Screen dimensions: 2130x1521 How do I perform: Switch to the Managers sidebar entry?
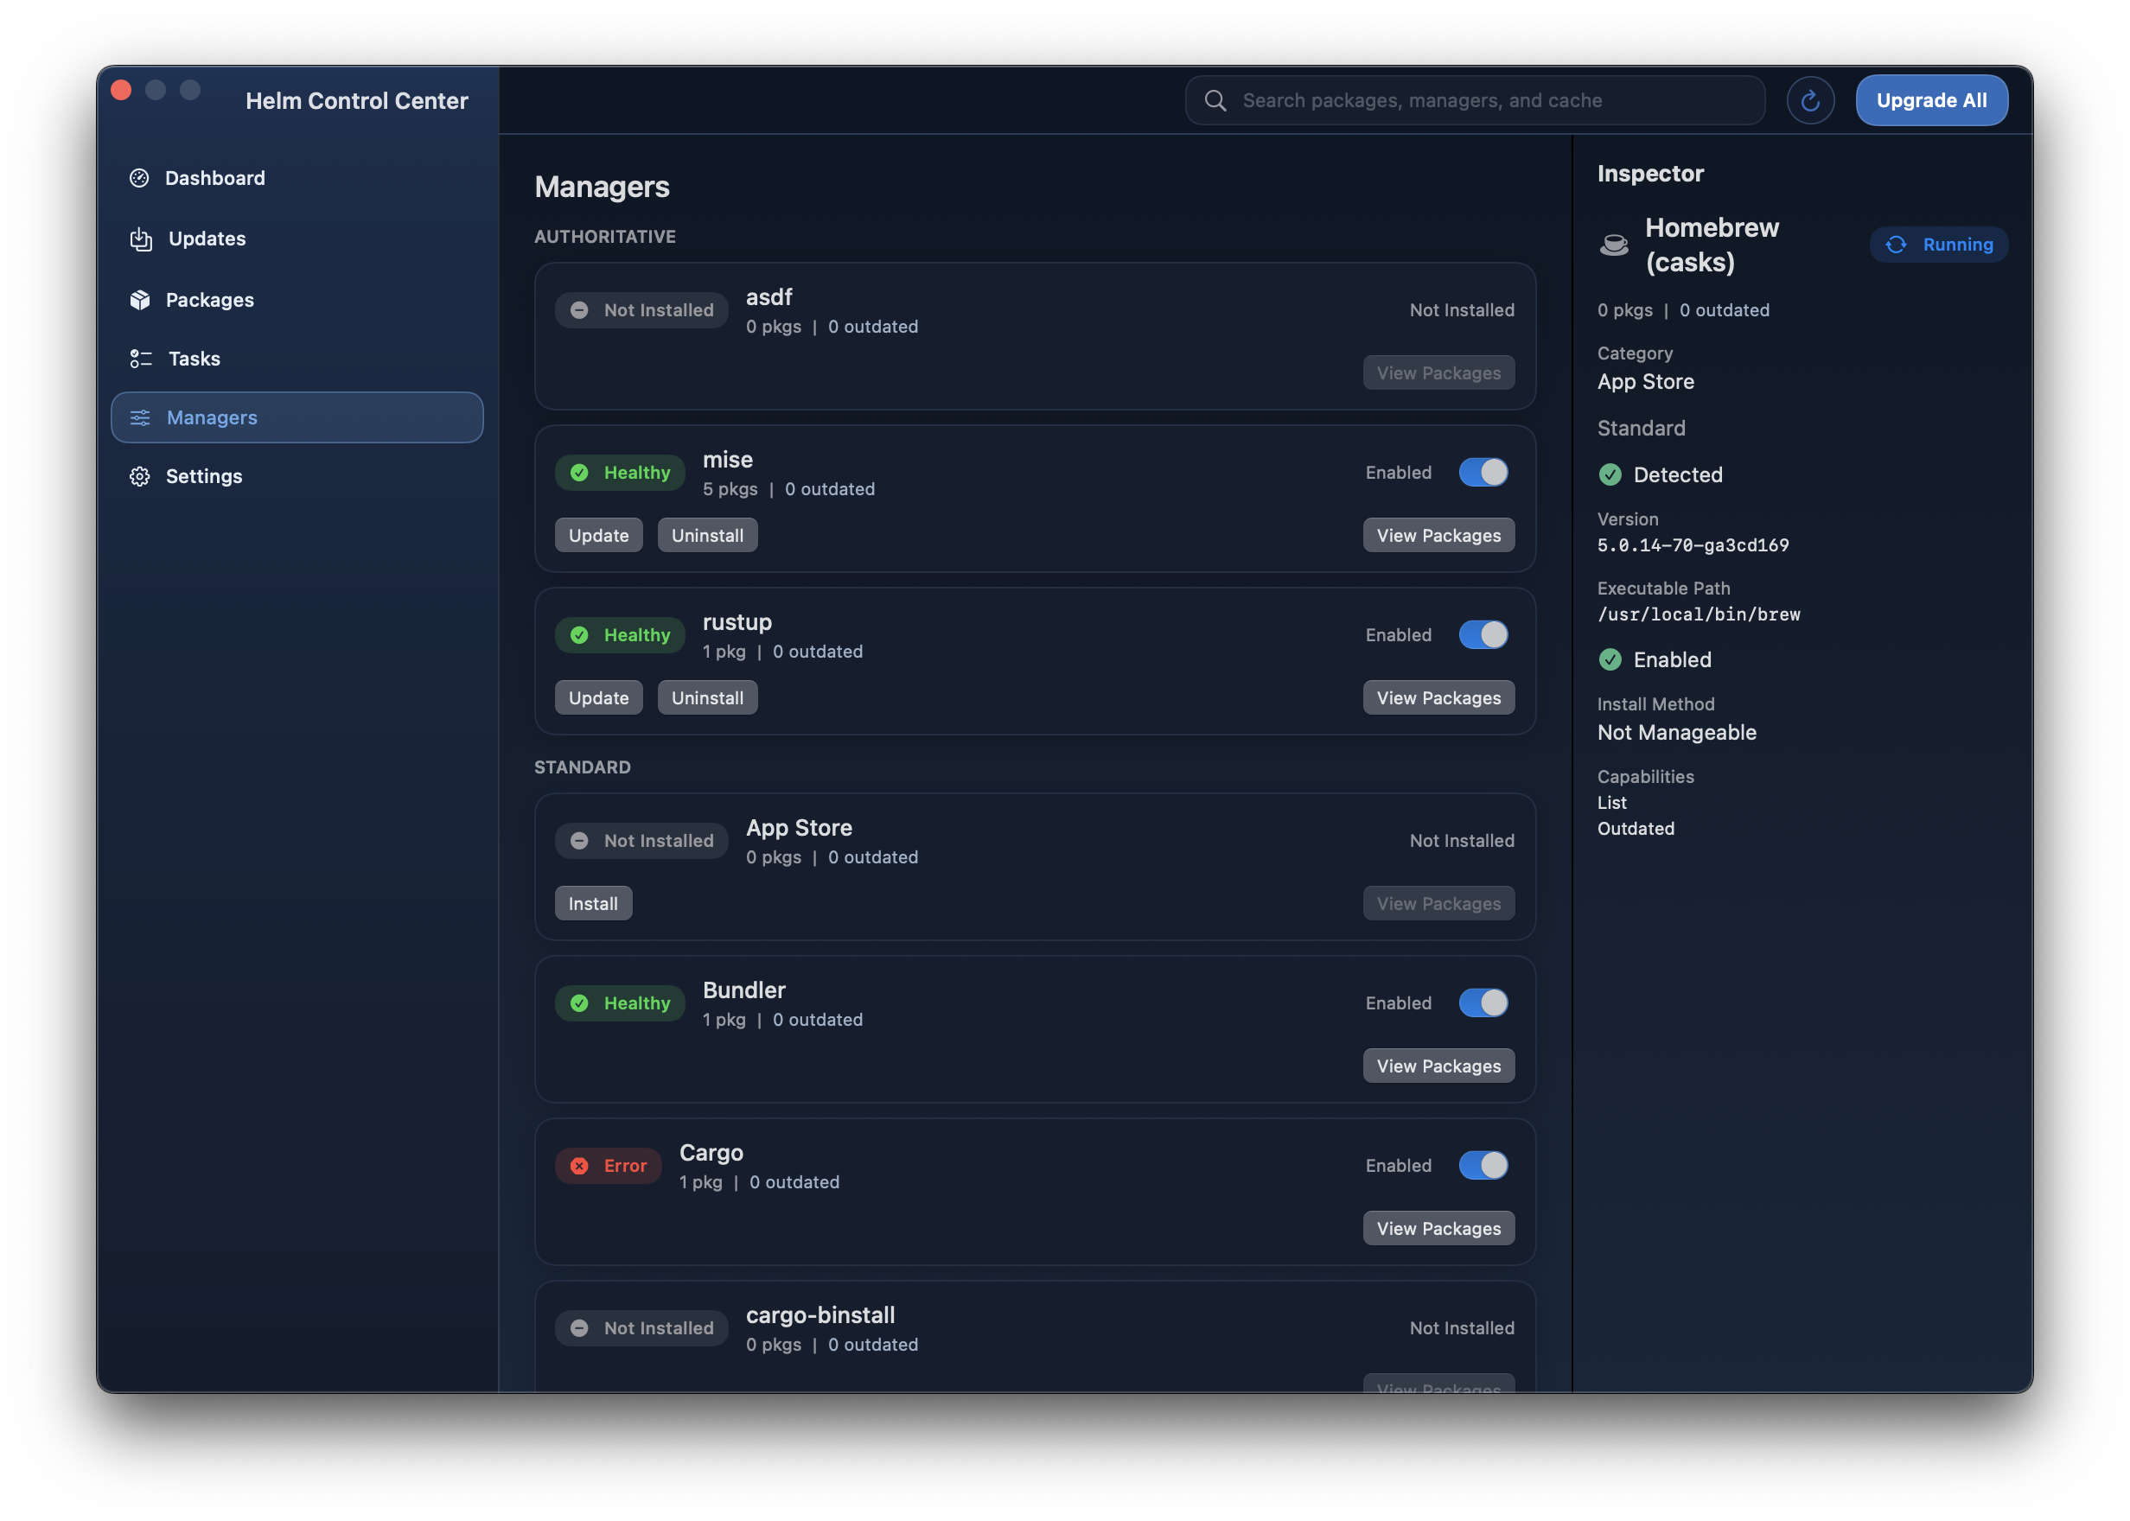[212, 417]
